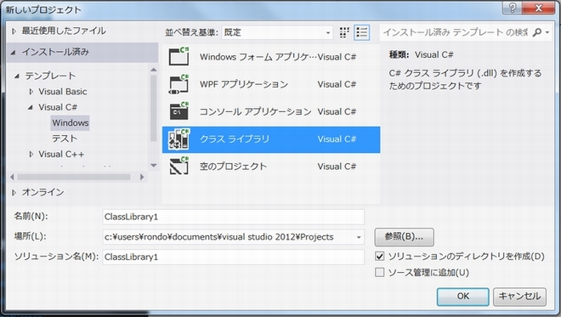Switch to small icons view
The image size is (561, 317).
pos(344,32)
